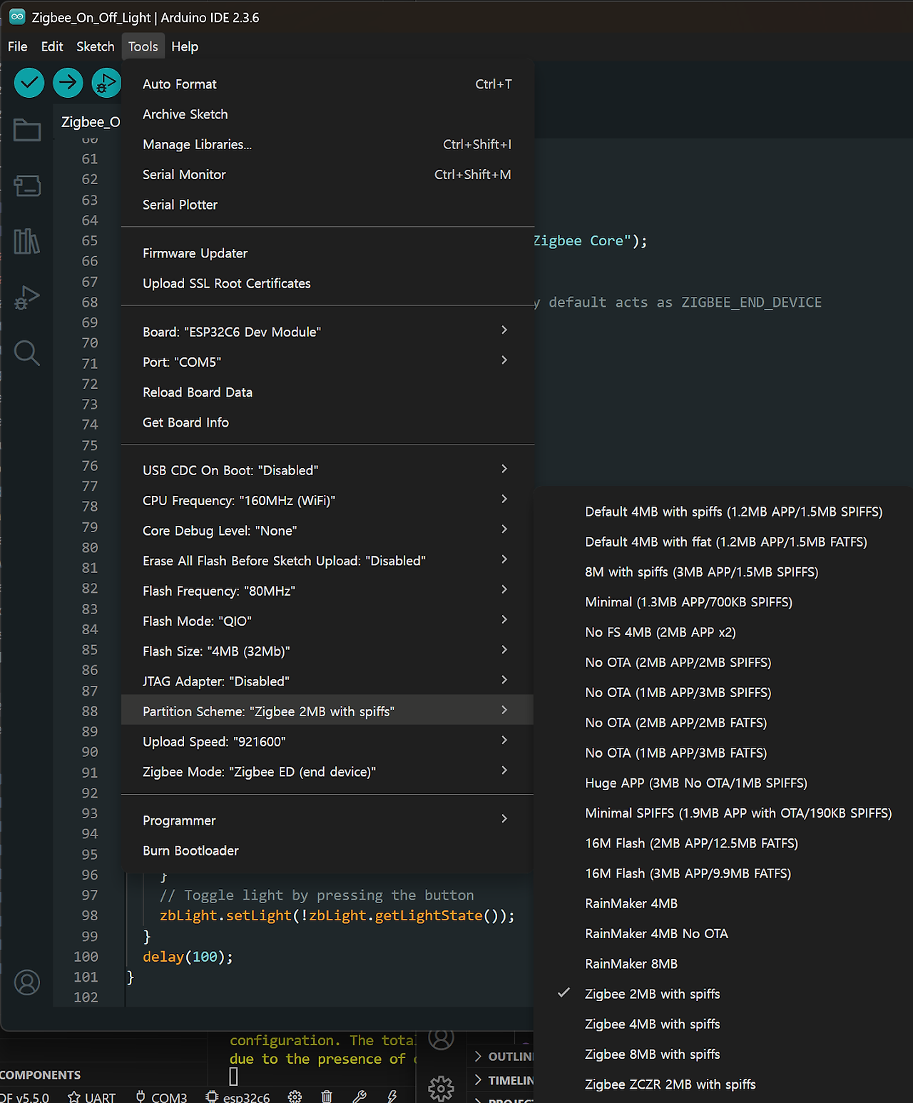Open the background window's settings gear icon
Screen dimensions: 913x1103
[x=441, y=1088]
